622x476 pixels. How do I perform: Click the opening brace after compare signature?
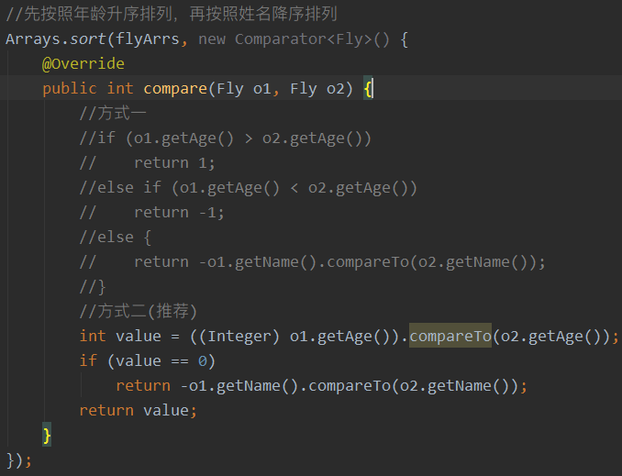click(367, 88)
